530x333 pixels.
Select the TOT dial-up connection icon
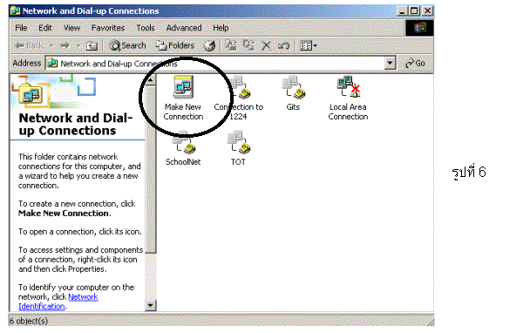(x=238, y=148)
